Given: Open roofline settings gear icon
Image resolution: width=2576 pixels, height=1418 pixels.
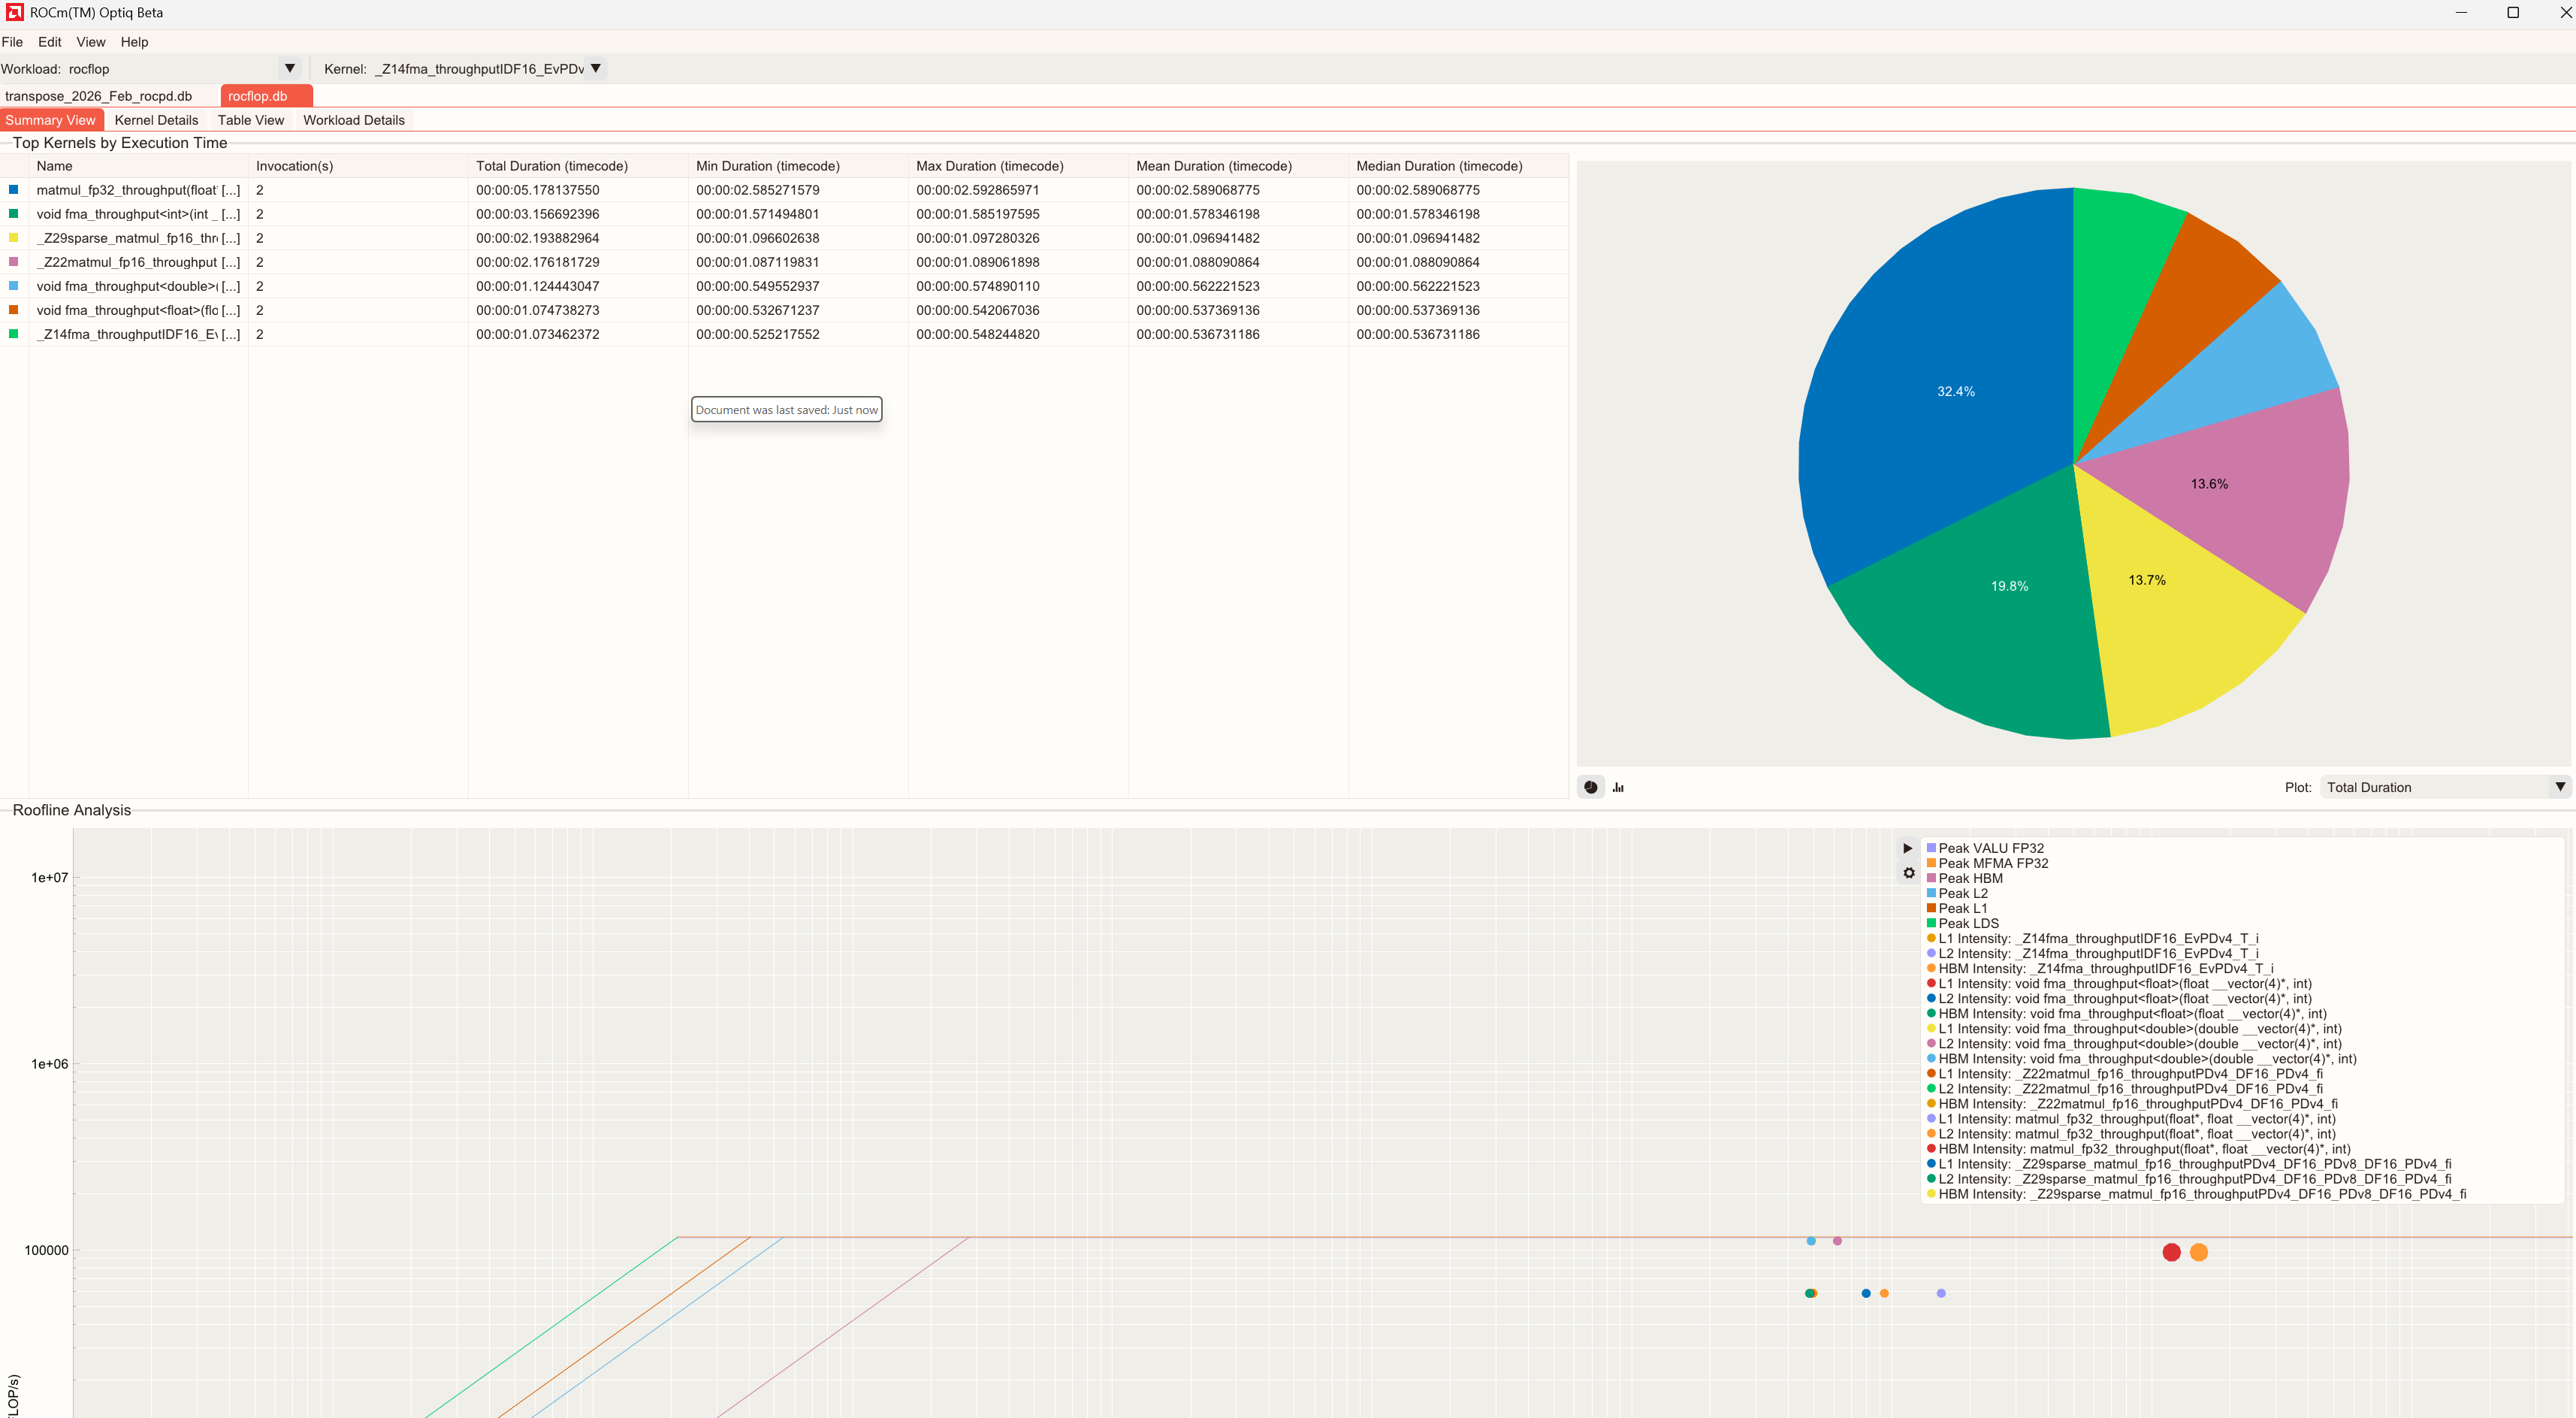Looking at the screenshot, I should [x=1908, y=873].
